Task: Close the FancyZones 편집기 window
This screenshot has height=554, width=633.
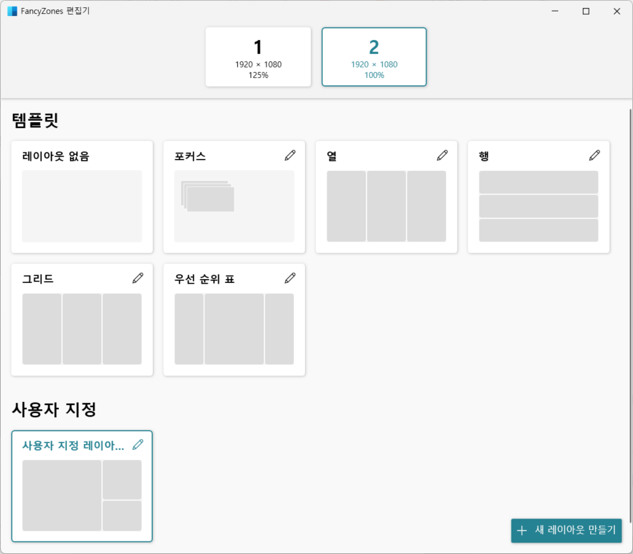Action: pos(616,11)
